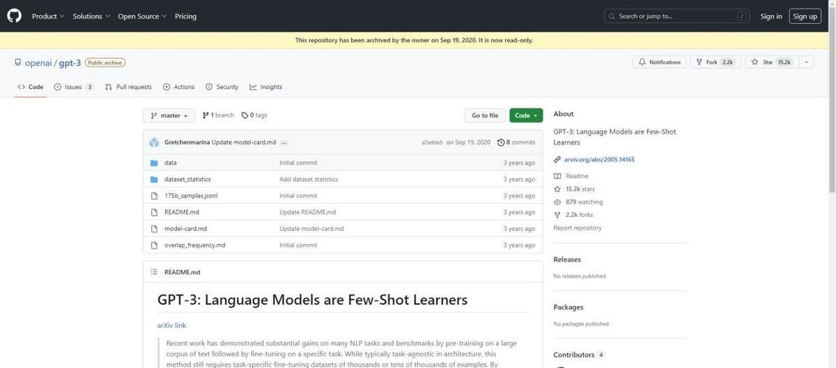Open the Releases heading link
The image size is (836, 368).
tap(567, 259)
